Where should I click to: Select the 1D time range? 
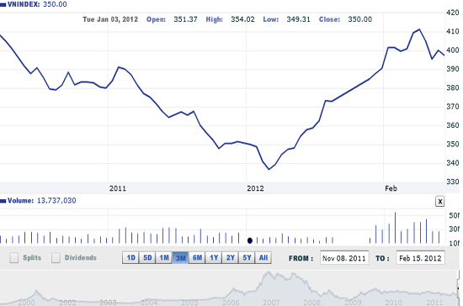[x=130, y=258]
